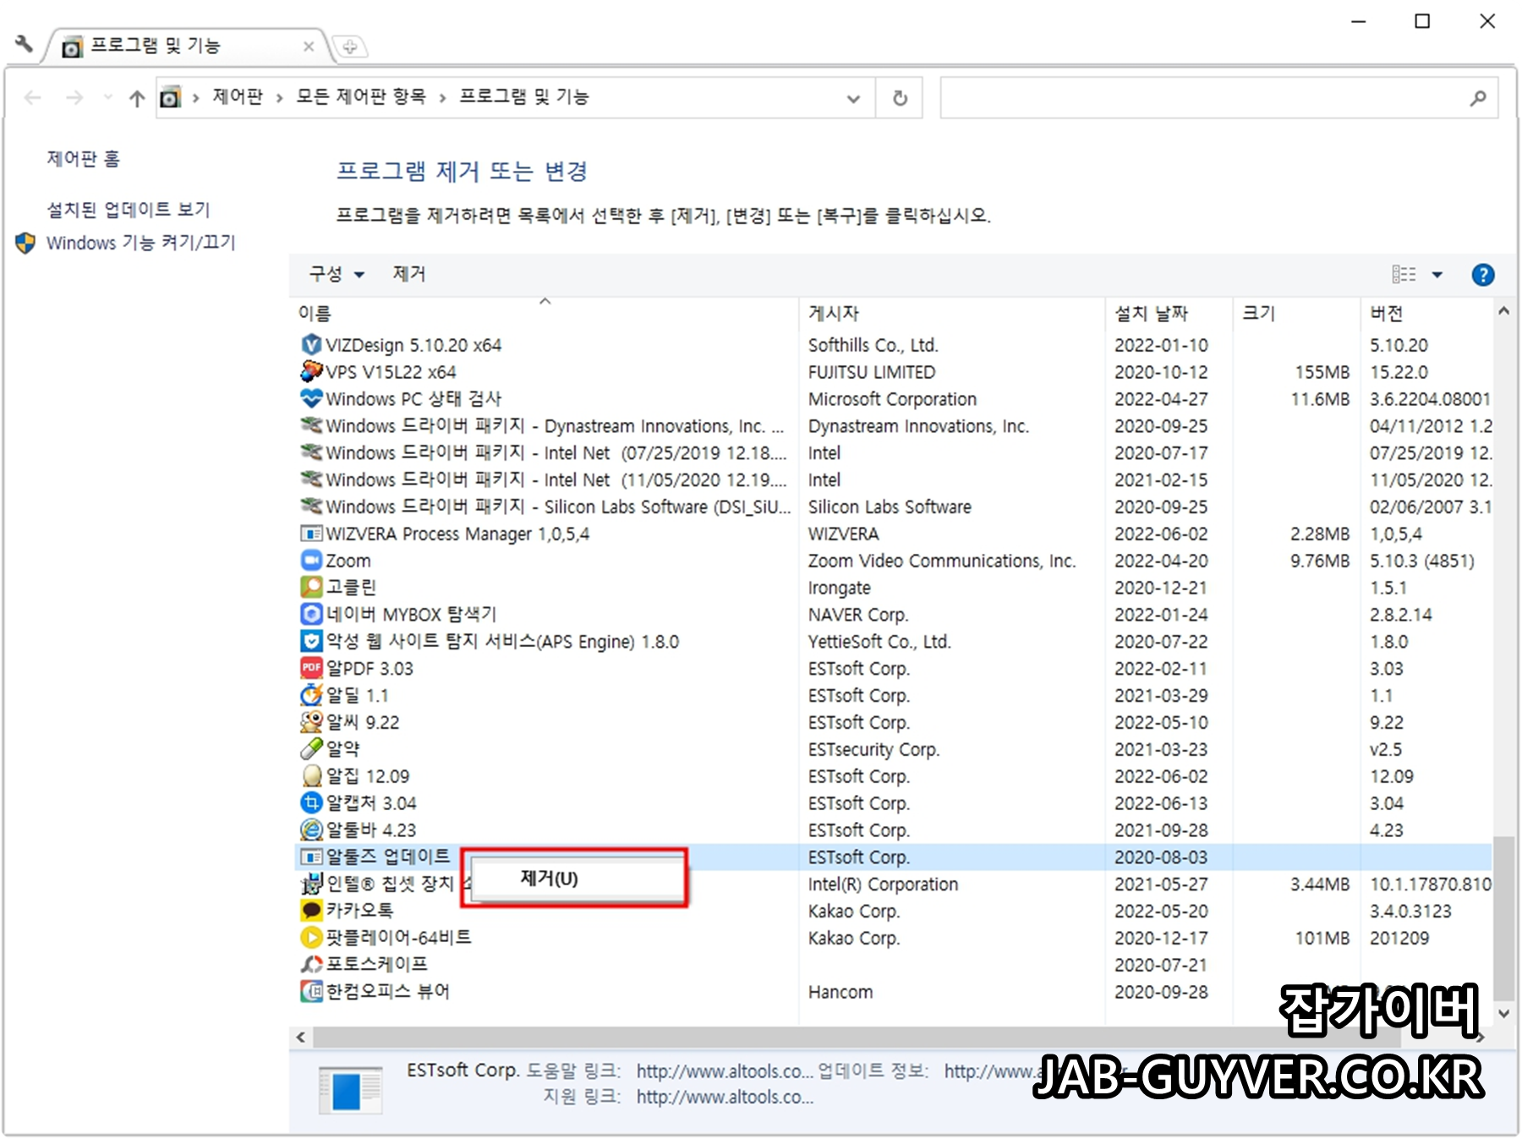Click the 2022-06-13 install date cell
Screen dimensions: 1522x1139
tap(1161, 803)
